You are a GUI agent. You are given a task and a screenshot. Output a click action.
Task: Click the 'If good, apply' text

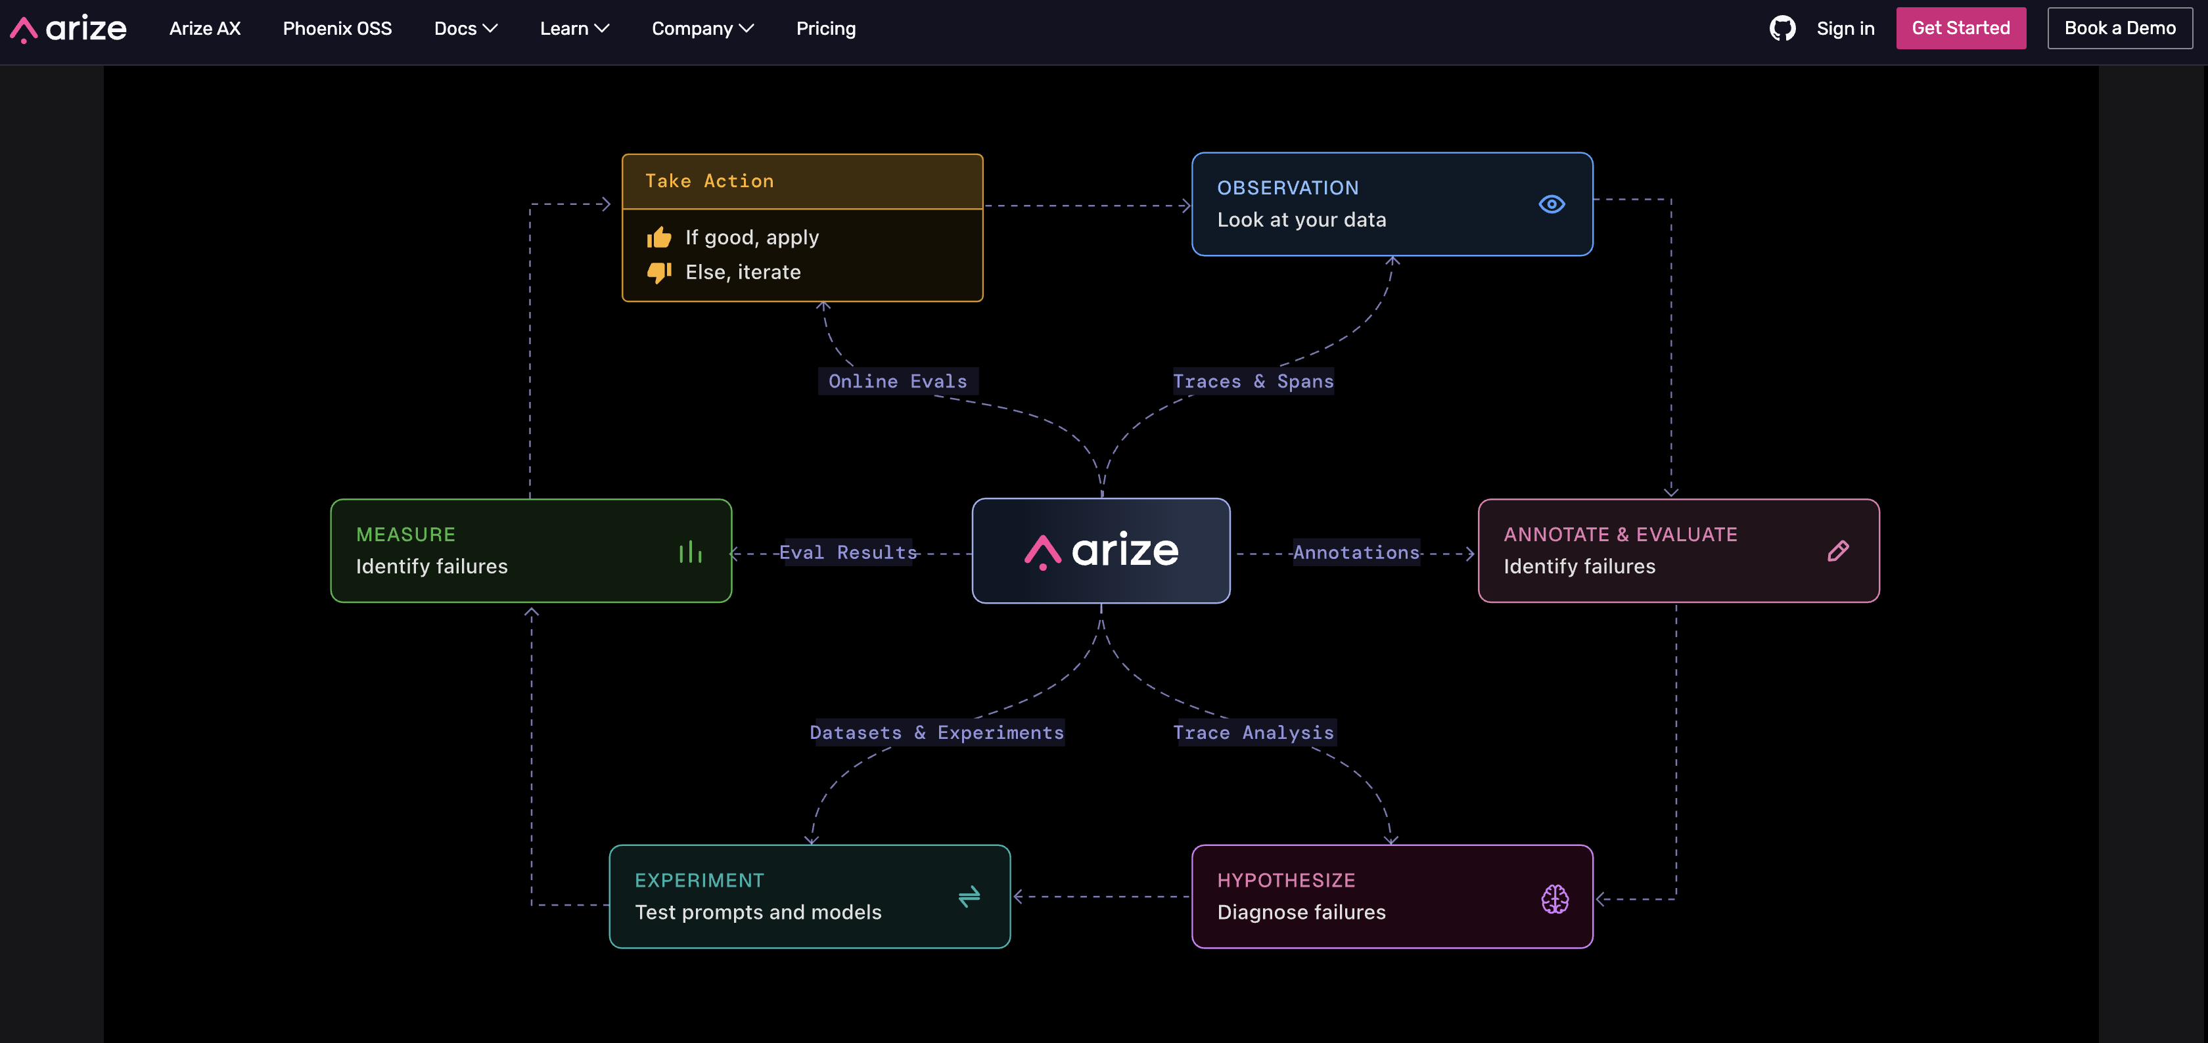click(752, 237)
